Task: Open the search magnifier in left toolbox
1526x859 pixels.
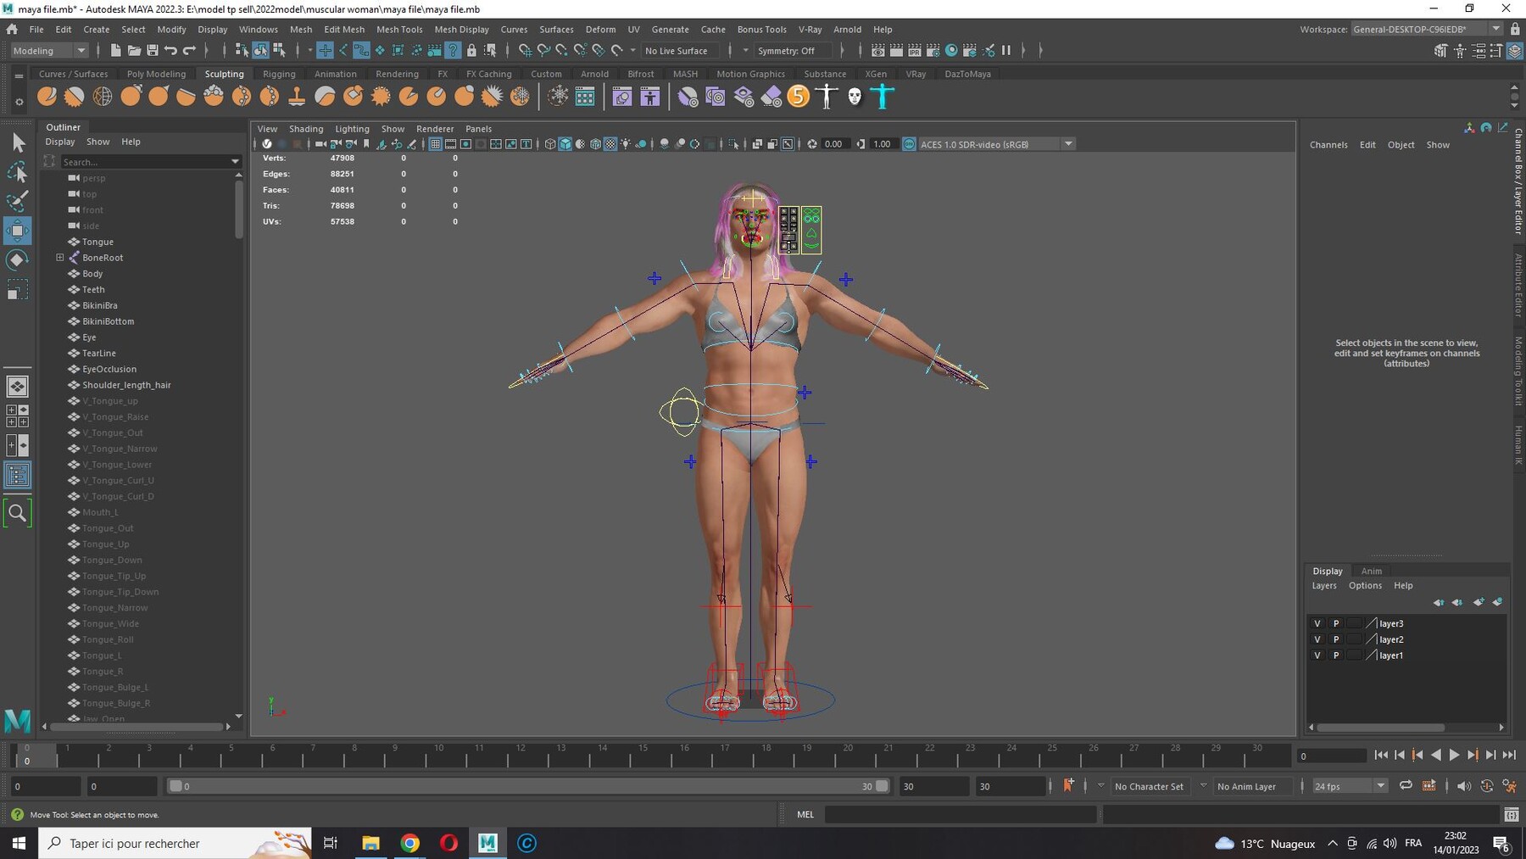Action: pos(17,512)
